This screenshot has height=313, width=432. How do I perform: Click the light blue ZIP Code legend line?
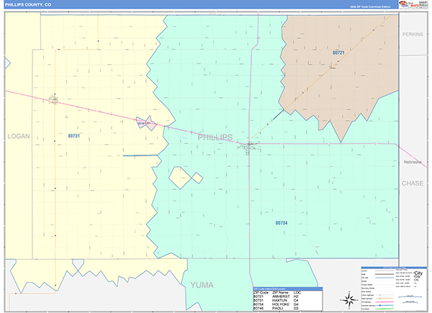(x=384, y=278)
